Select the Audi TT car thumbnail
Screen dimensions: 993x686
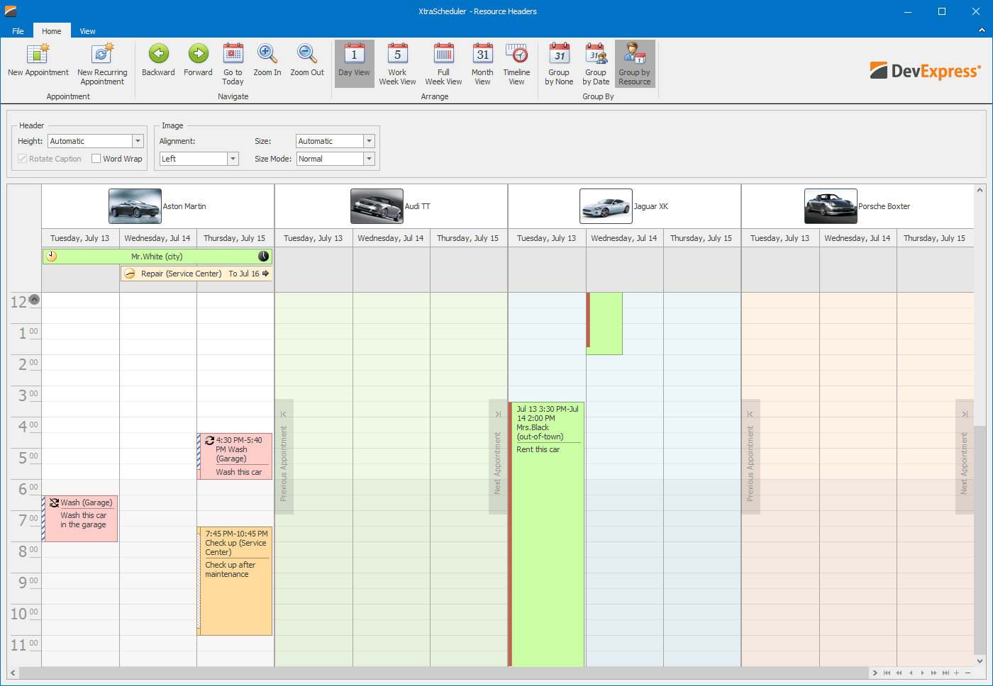[377, 206]
